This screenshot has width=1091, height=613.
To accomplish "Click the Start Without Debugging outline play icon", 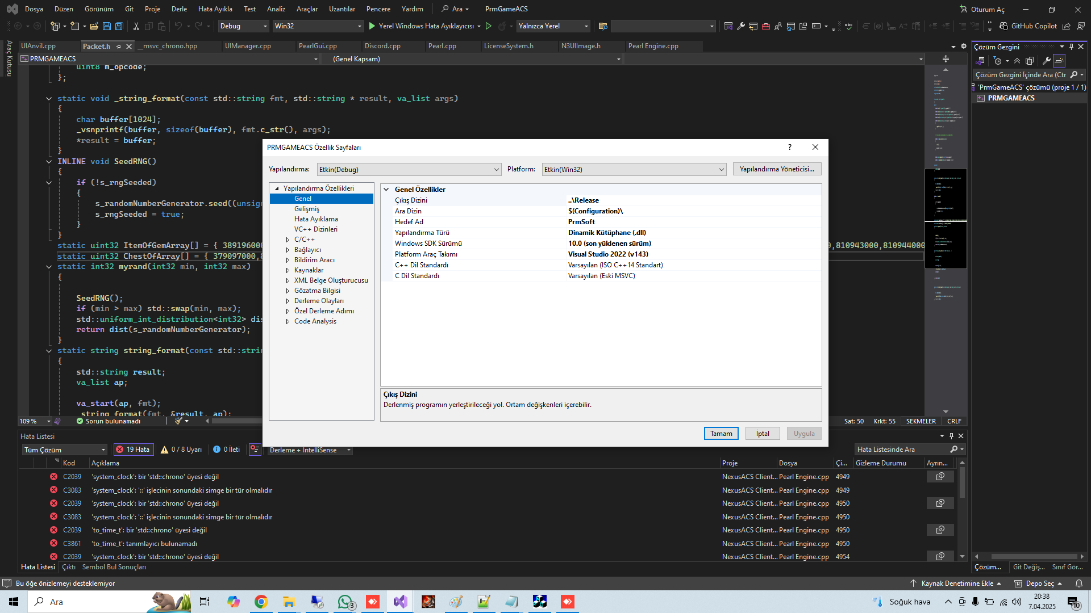I will point(489,26).
